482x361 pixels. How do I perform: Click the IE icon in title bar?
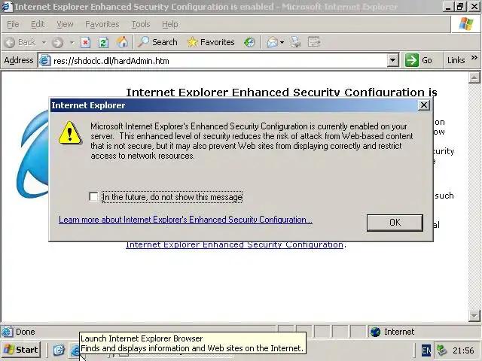pos(7,7)
